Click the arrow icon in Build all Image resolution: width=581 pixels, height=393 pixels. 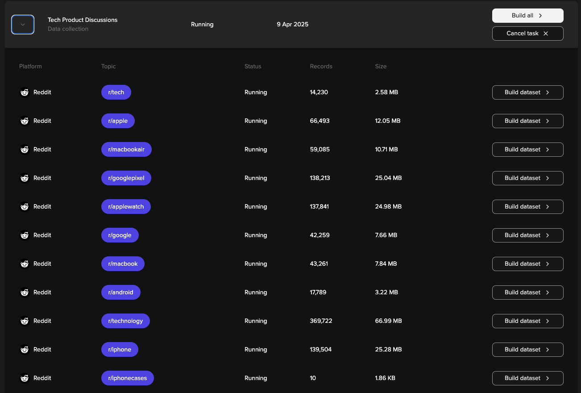[x=540, y=16]
